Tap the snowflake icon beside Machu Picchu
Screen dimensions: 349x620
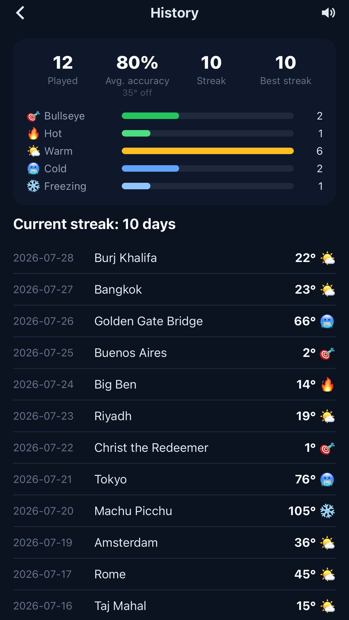click(327, 511)
